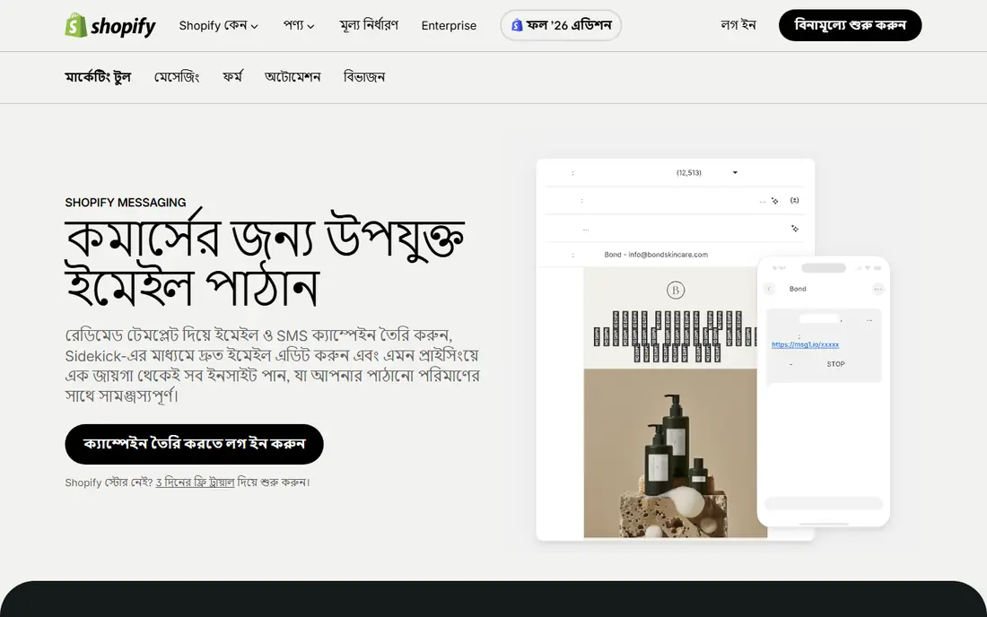Viewport: 987px width, 617px height.
Task: Click the Shopify logo
Action: click(110, 26)
